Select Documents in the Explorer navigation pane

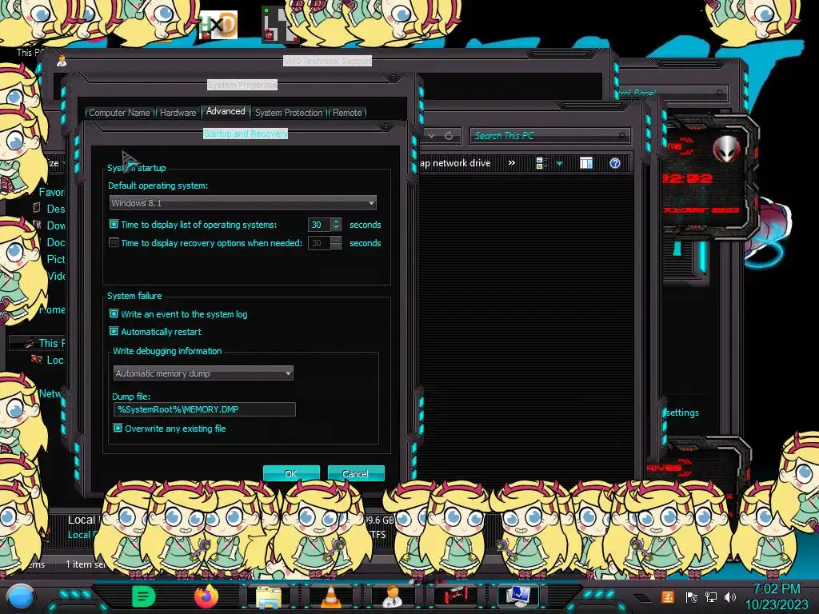coord(55,242)
